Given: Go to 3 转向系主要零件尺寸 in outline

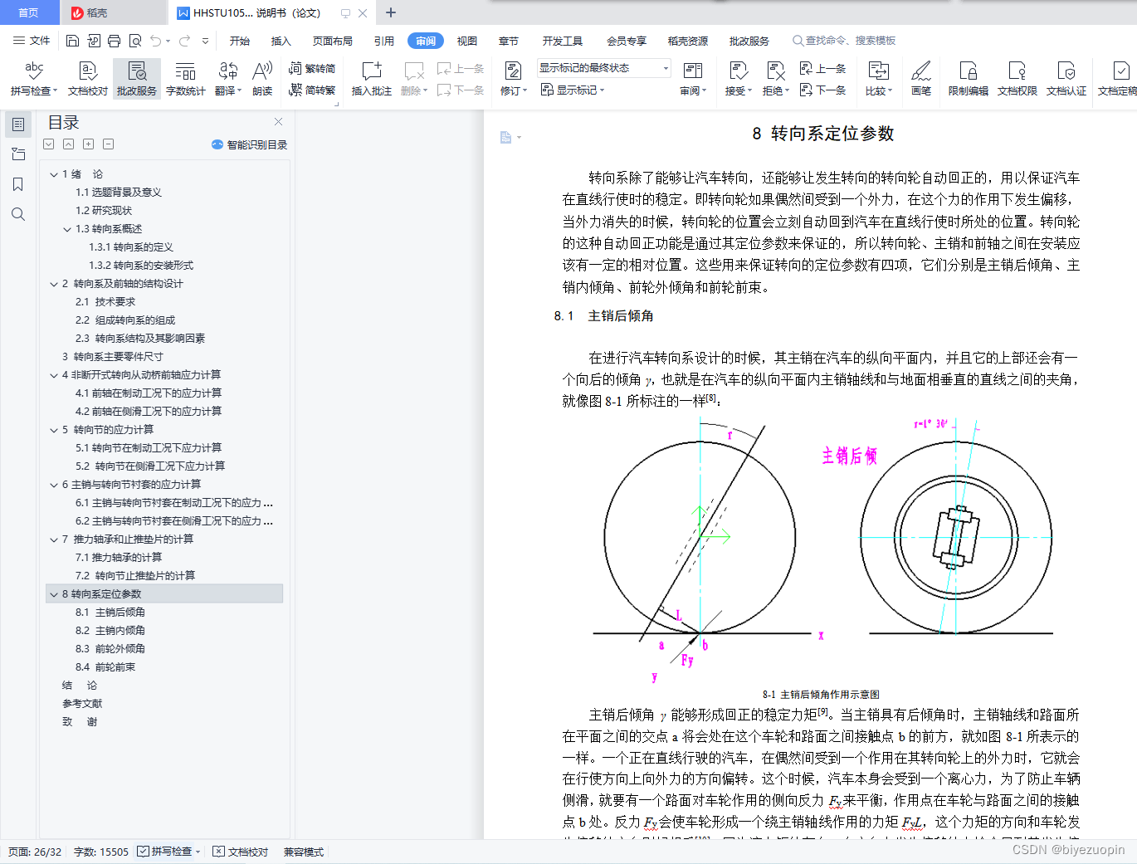Looking at the screenshot, I should (x=113, y=357).
